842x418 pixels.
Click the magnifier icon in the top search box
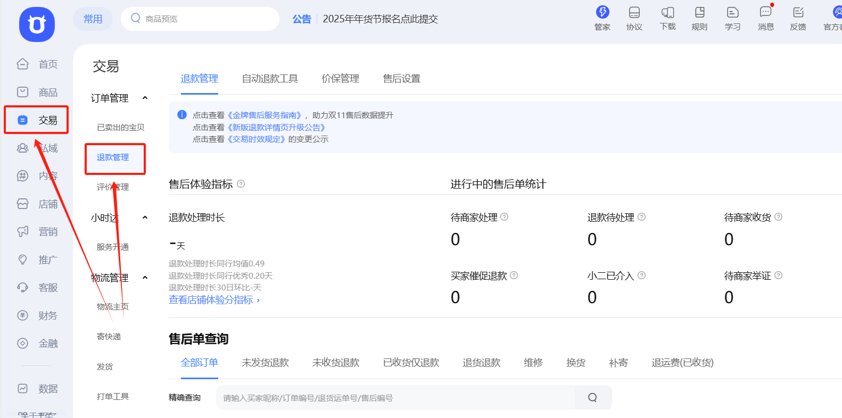click(x=135, y=19)
